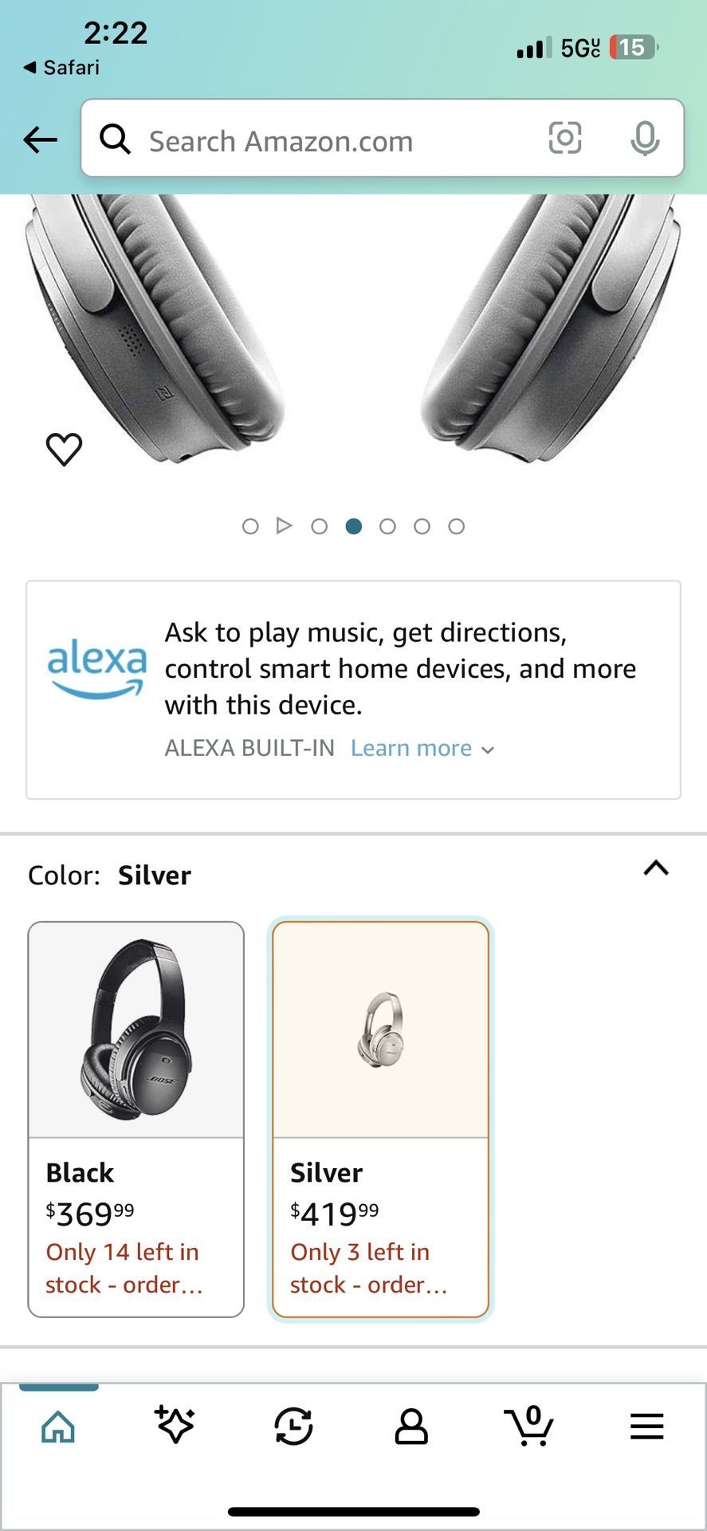This screenshot has width=707, height=1531.
Task: Tap the browsing history icon
Action: (x=293, y=1427)
